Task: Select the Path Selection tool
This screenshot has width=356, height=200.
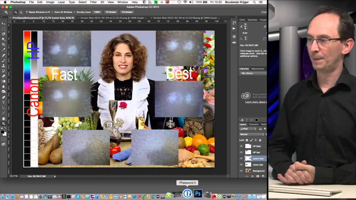Action: pos(4,108)
